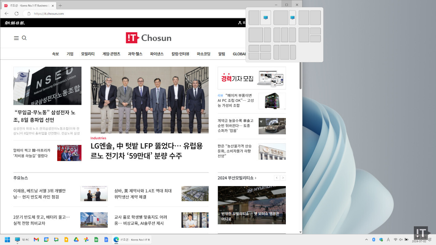This screenshot has width=436, height=245.
Task: Go to next slide in 부산모빌리티쇼 carousel
Action: [283, 178]
